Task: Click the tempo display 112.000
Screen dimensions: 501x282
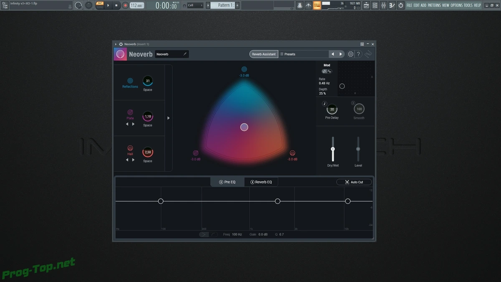Action: [x=137, y=5]
